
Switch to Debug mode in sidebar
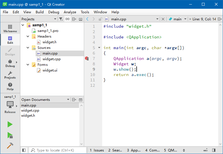[x=10, y=63]
